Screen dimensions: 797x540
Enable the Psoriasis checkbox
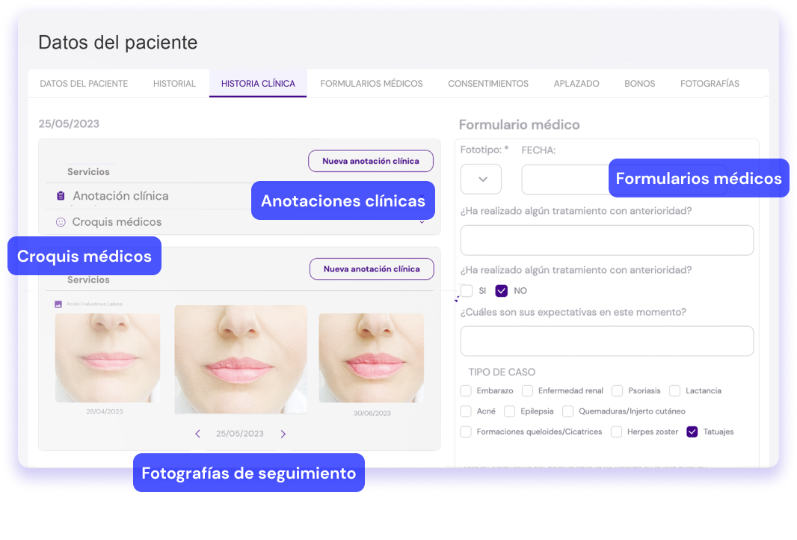pos(617,390)
